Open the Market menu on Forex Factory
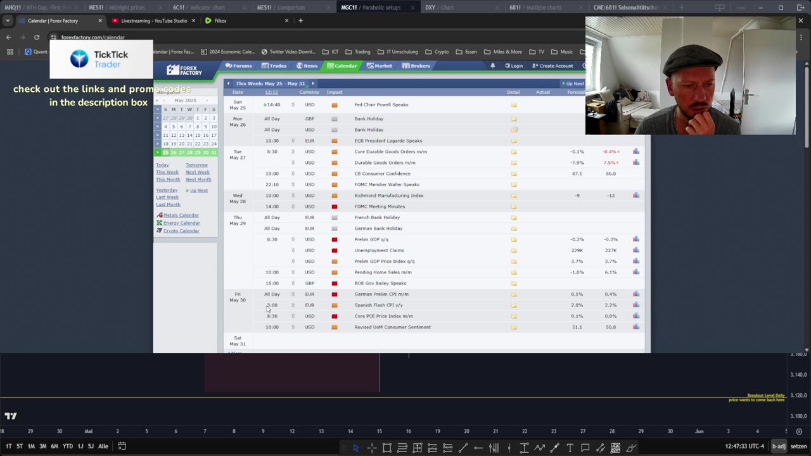Image resolution: width=811 pixels, height=456 pixels. 379,66
